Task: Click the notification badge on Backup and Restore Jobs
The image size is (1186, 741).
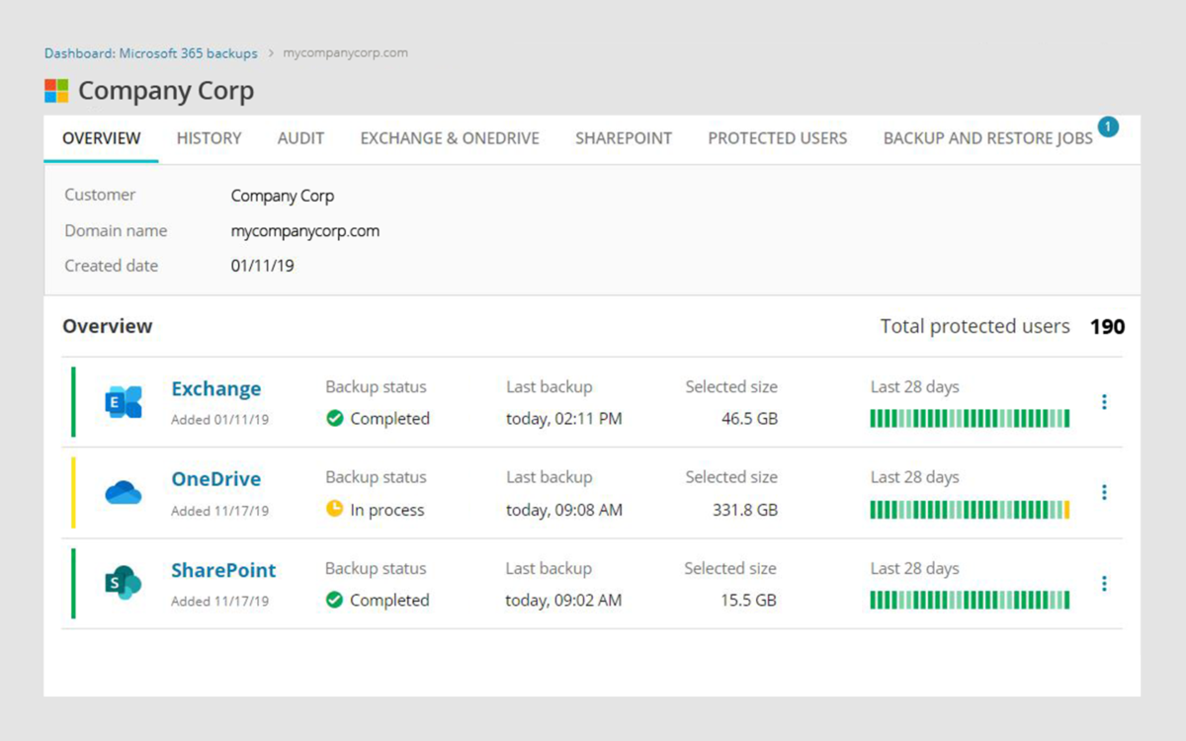Action: pos(1108,126)
